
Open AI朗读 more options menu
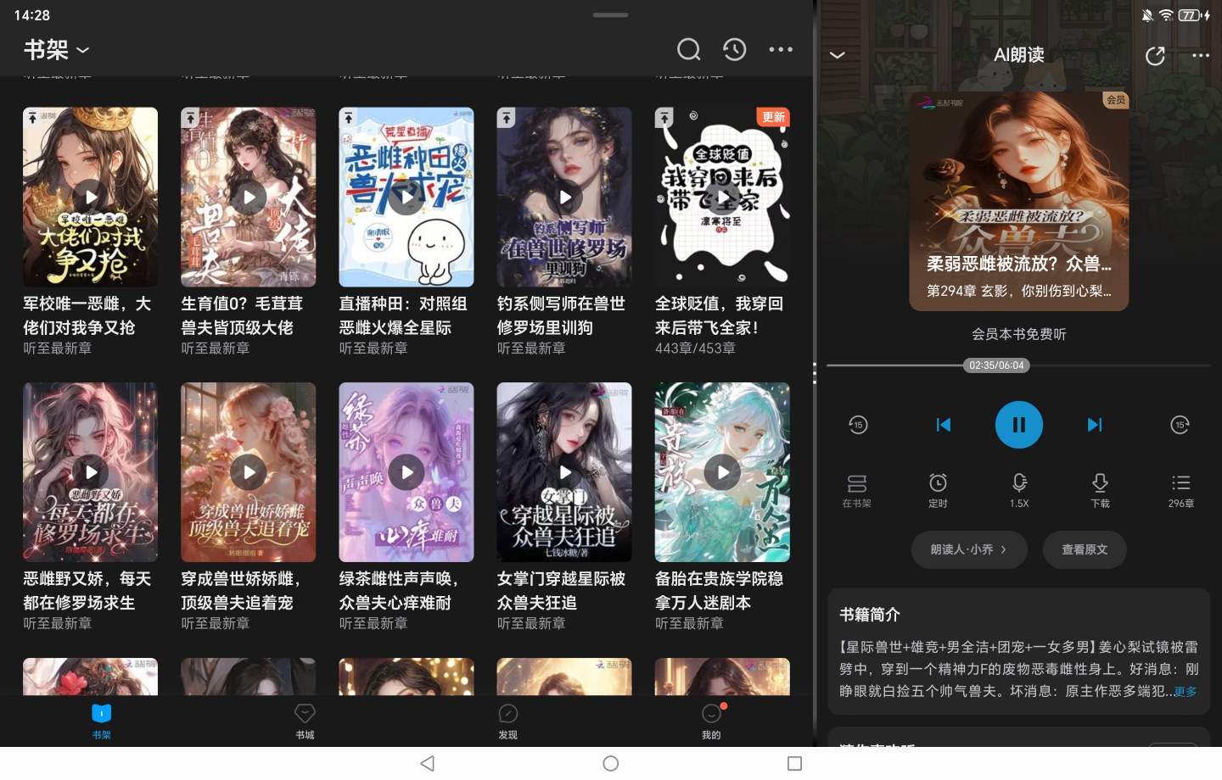point(1201,55)
